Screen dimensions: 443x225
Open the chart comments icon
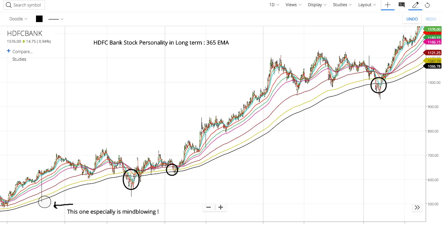pyautogui.click(x=401, y=5)
